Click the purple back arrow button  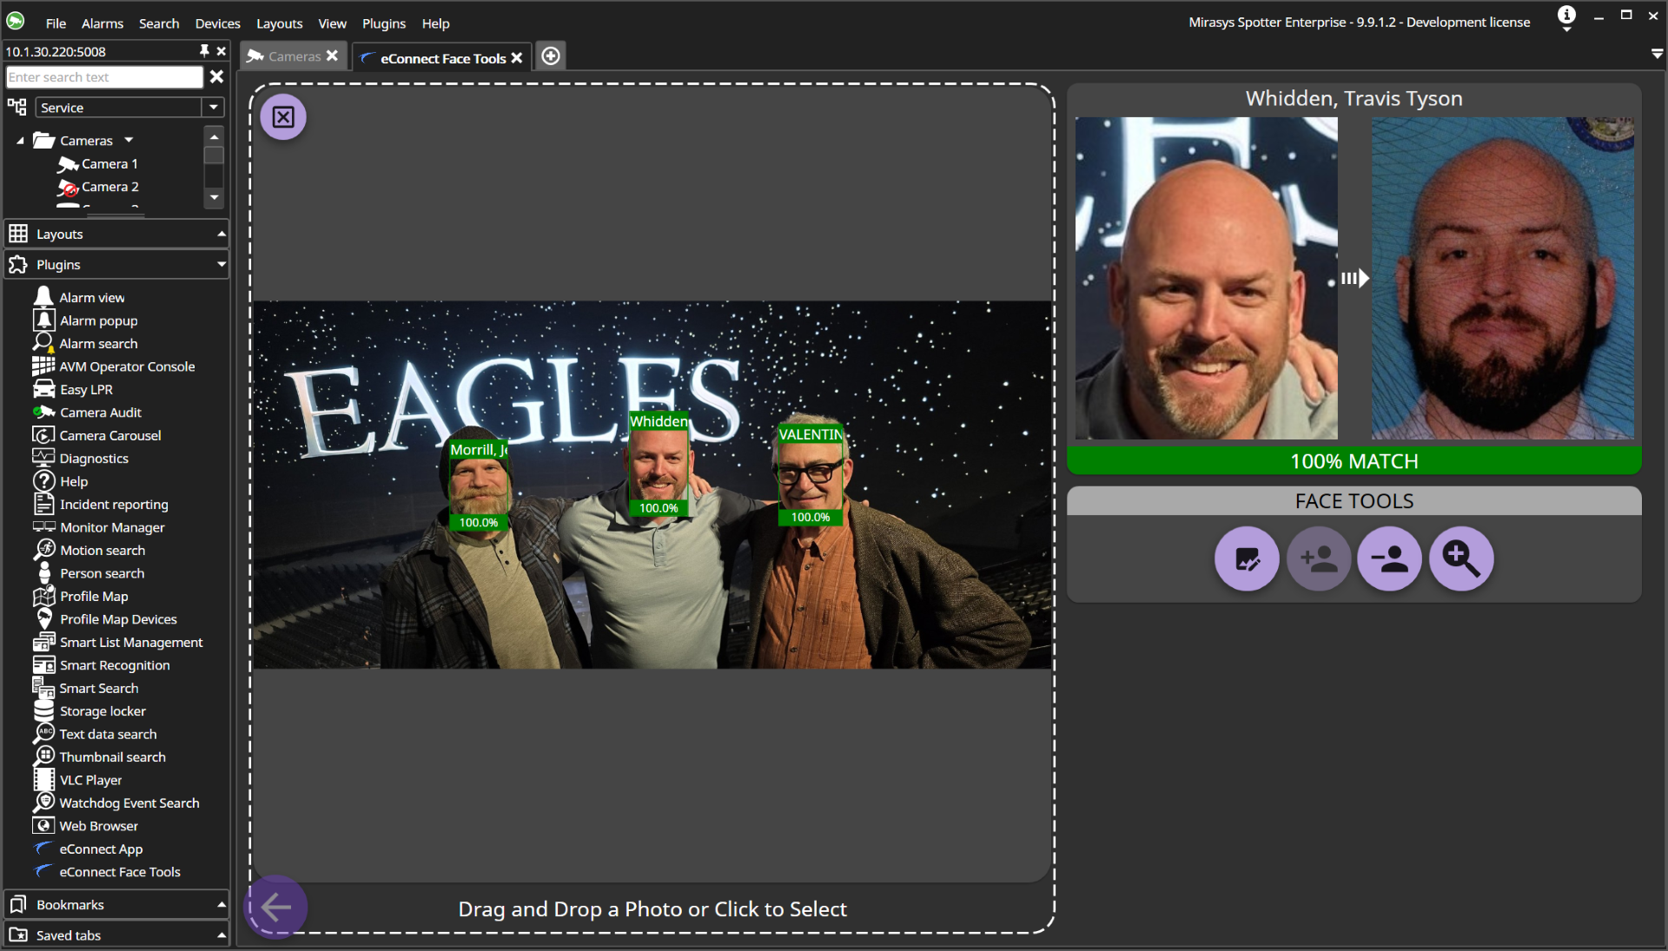click(276, 908)
